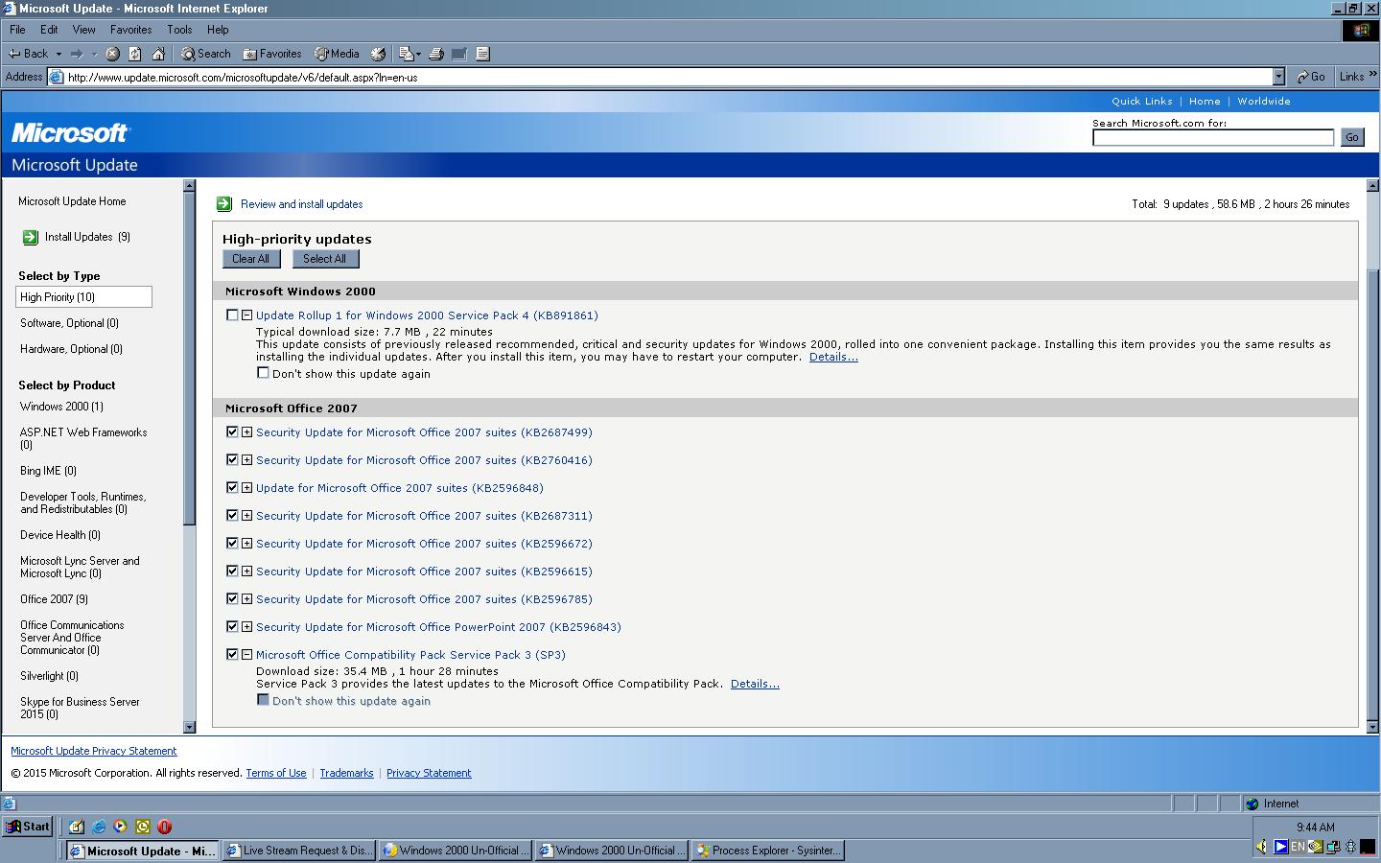This screenshot has height=863, width=1381.
Task: Open the Search pane from the toolbar
Action: [205, 54]
